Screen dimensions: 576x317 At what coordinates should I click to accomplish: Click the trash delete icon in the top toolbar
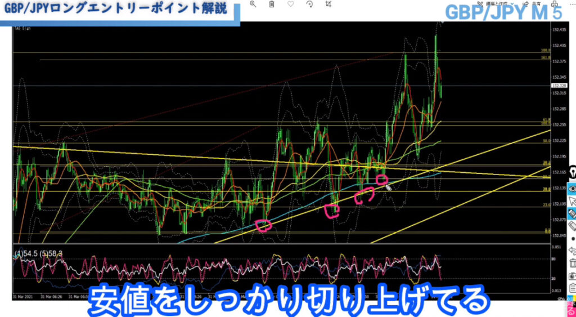click(272, 4)
